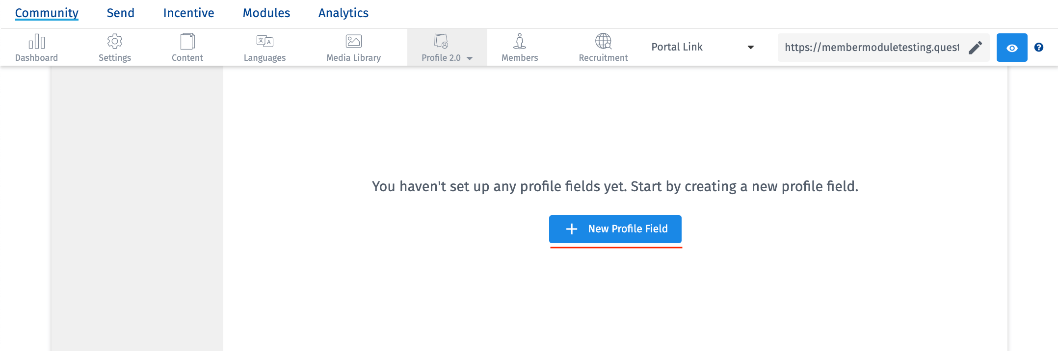Open the Modules menu

[266, 13]
